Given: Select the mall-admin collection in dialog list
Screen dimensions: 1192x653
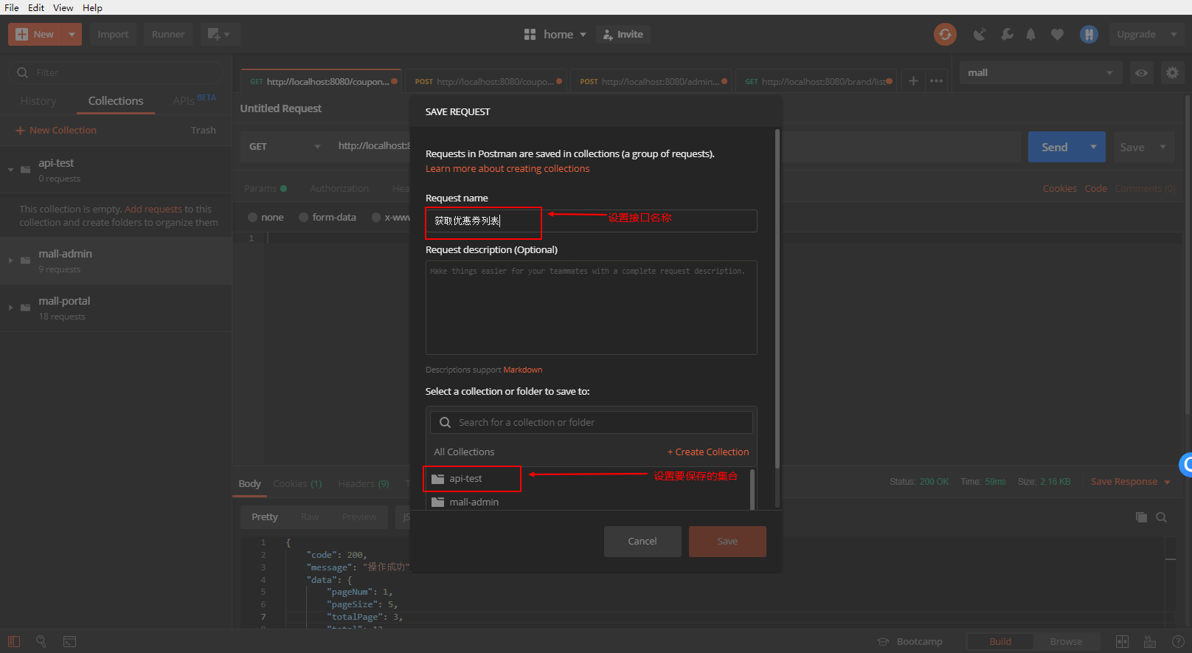Looking at the screenshot, I should point(586,502).
